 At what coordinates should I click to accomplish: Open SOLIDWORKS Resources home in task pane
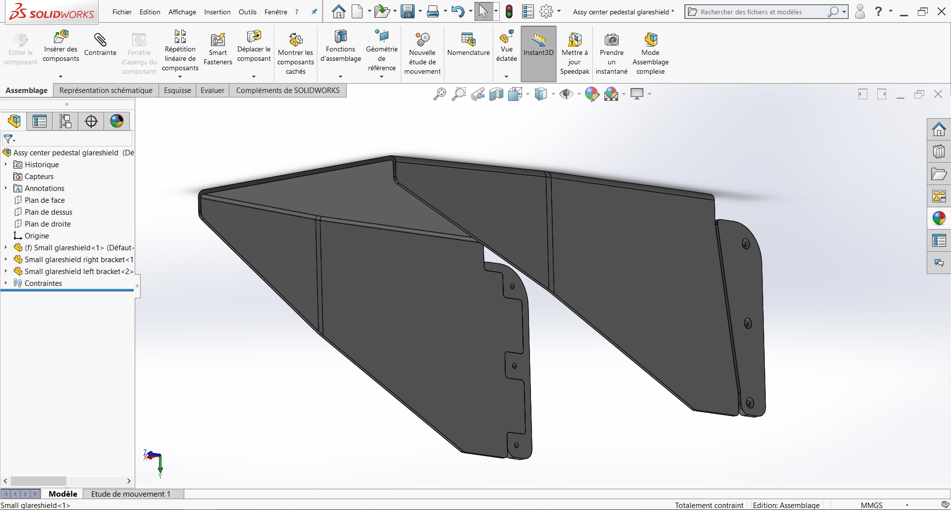pyautogui.click(x=939, y=130)
